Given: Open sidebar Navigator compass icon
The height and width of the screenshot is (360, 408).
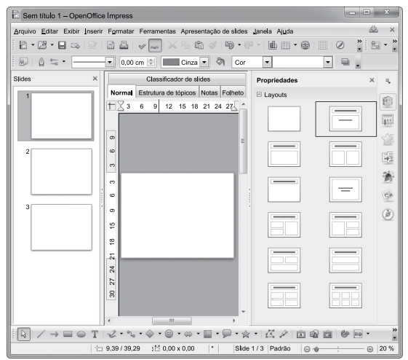Looking at the screenshot, I should pyautogui.click(x=388, y=214).
